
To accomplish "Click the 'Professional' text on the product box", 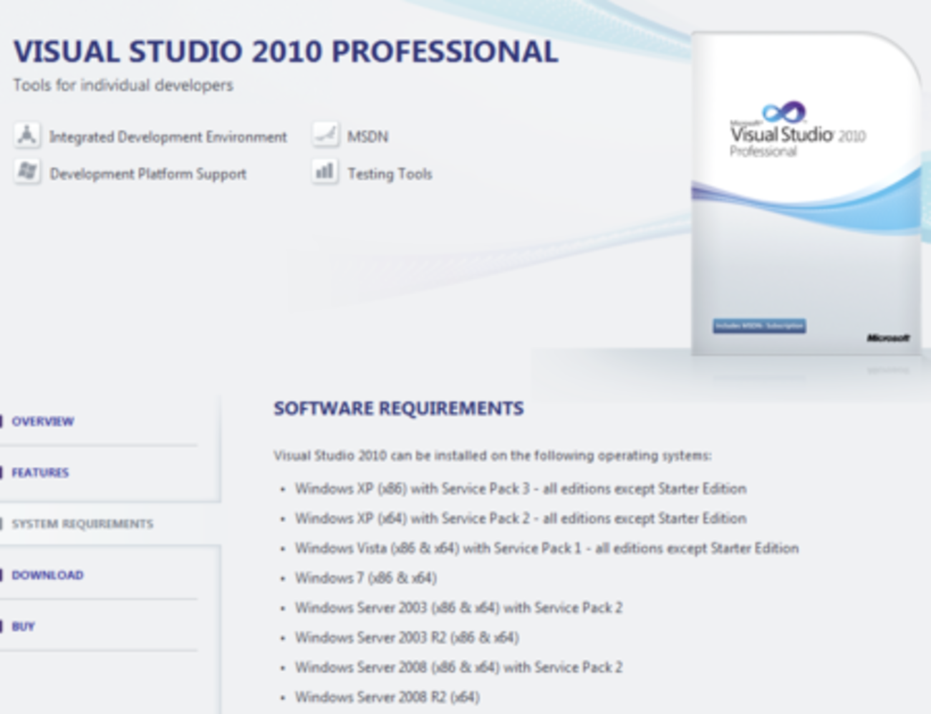I will (x=763, y=152).
